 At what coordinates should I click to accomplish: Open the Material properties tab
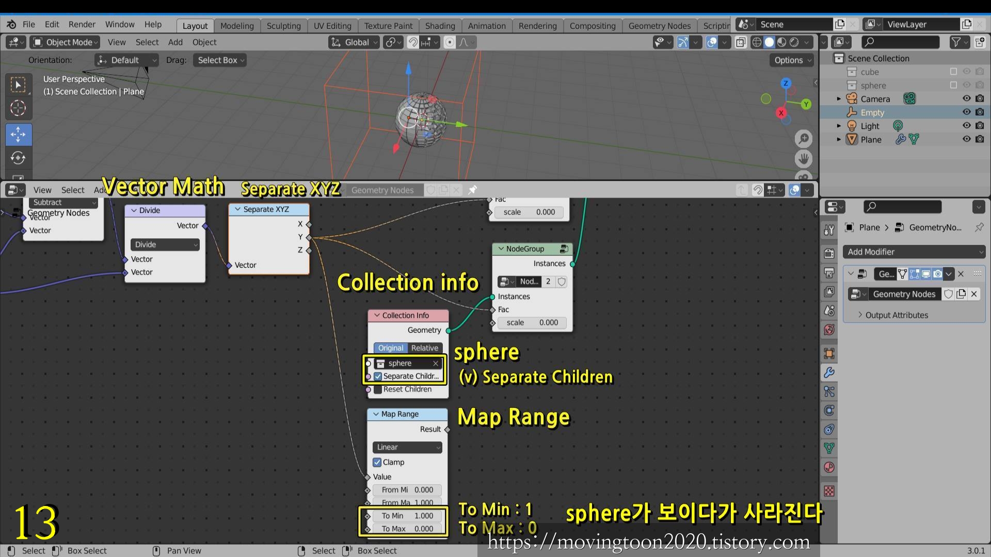pyautogui.click(x=829, y=467)
